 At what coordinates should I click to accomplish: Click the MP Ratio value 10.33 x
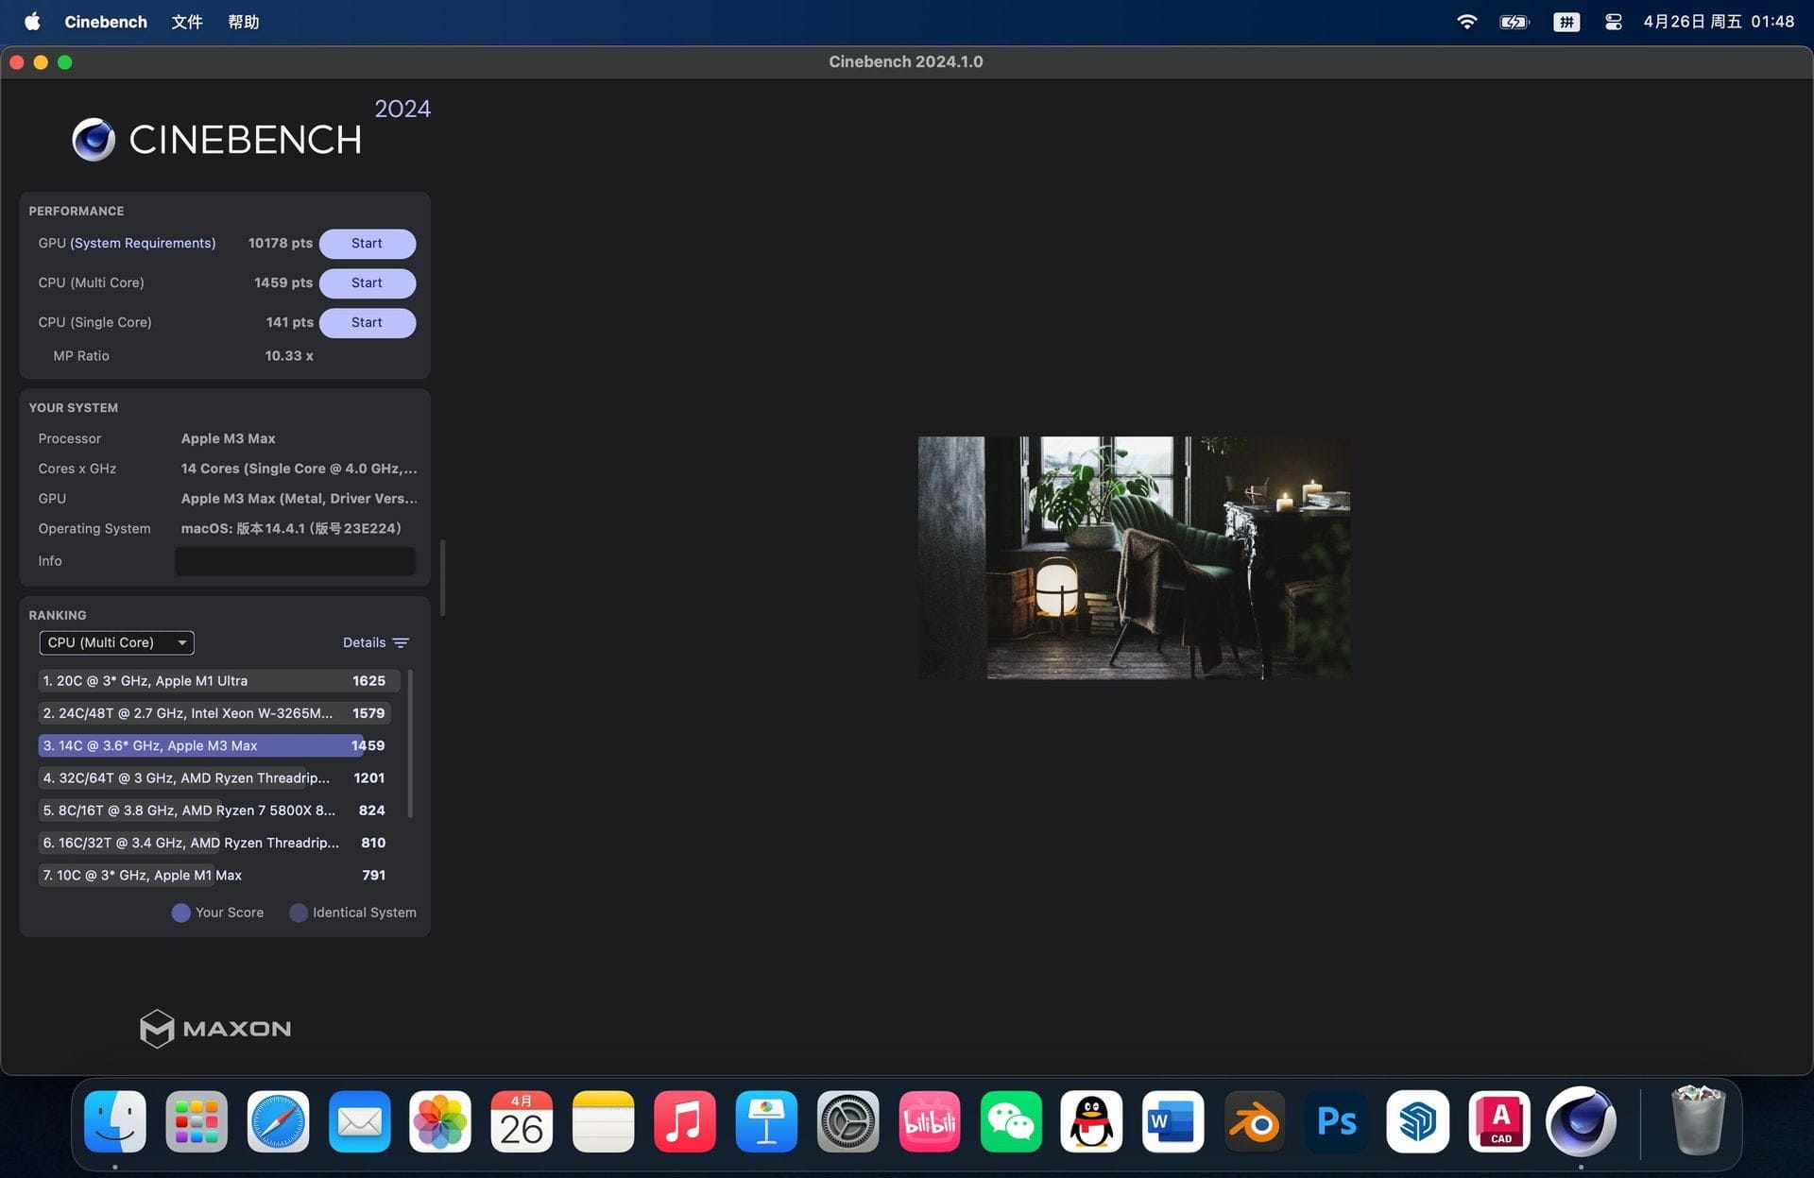pyautogui.click(x=289, y=356)
